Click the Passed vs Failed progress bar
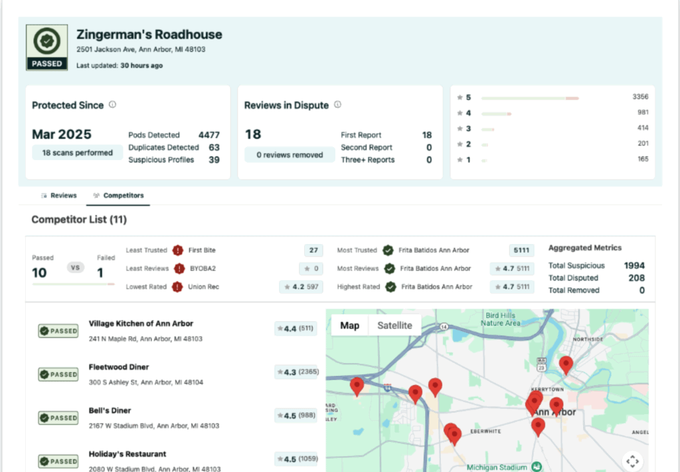 click(x=73, y=285)
